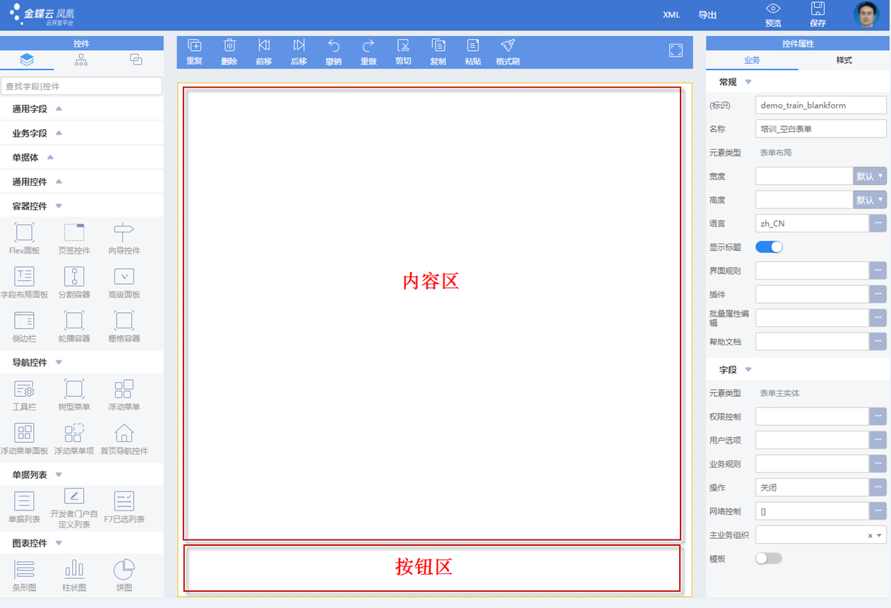Open the 宽度 默认 unit dropdown

(x=870, y=176)
